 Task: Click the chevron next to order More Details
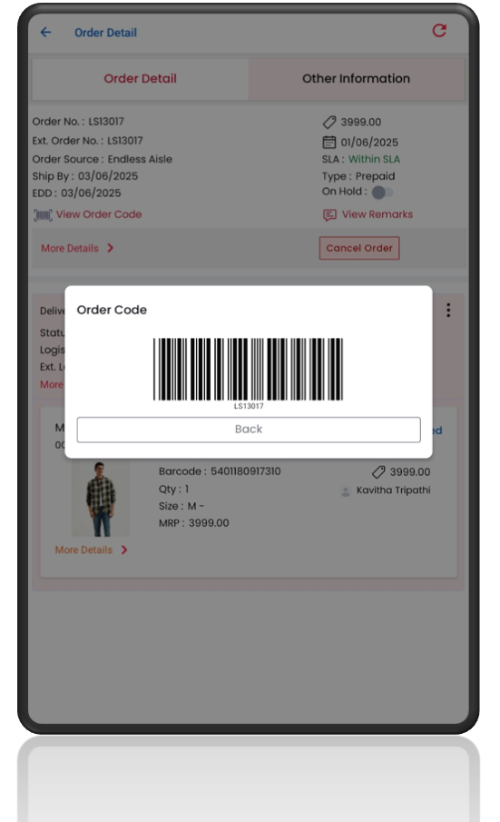tap(110, 248)
